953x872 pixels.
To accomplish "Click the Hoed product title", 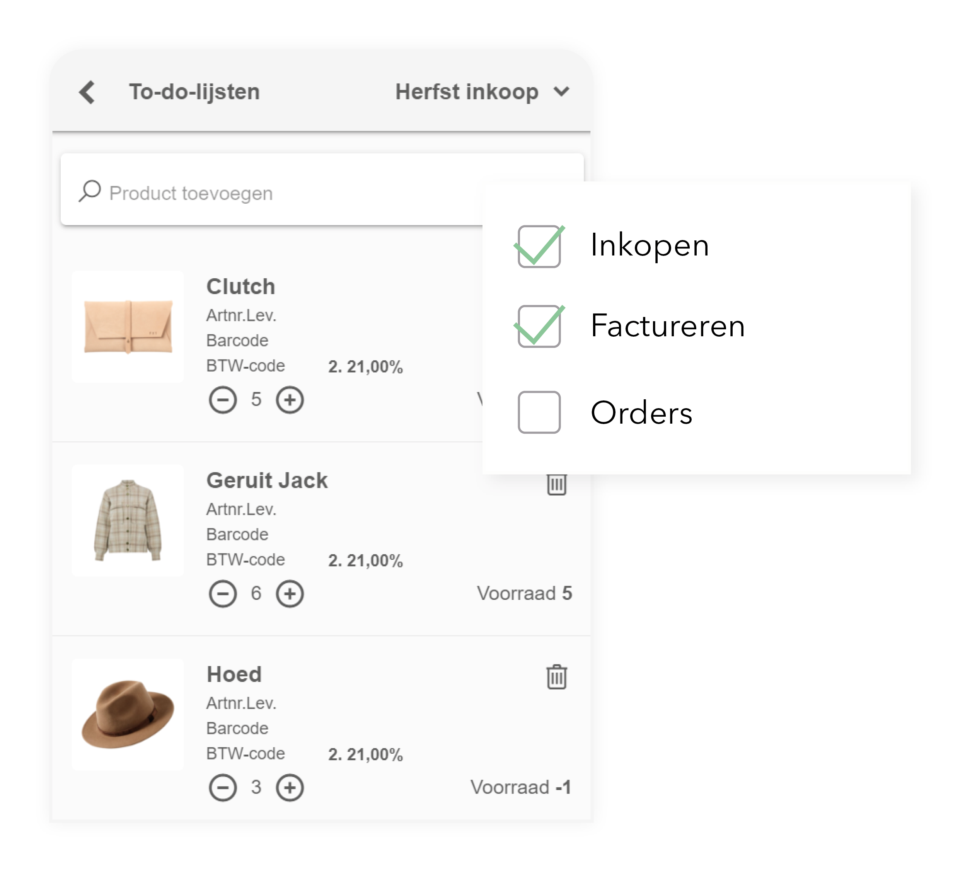I will click(234, 674).
